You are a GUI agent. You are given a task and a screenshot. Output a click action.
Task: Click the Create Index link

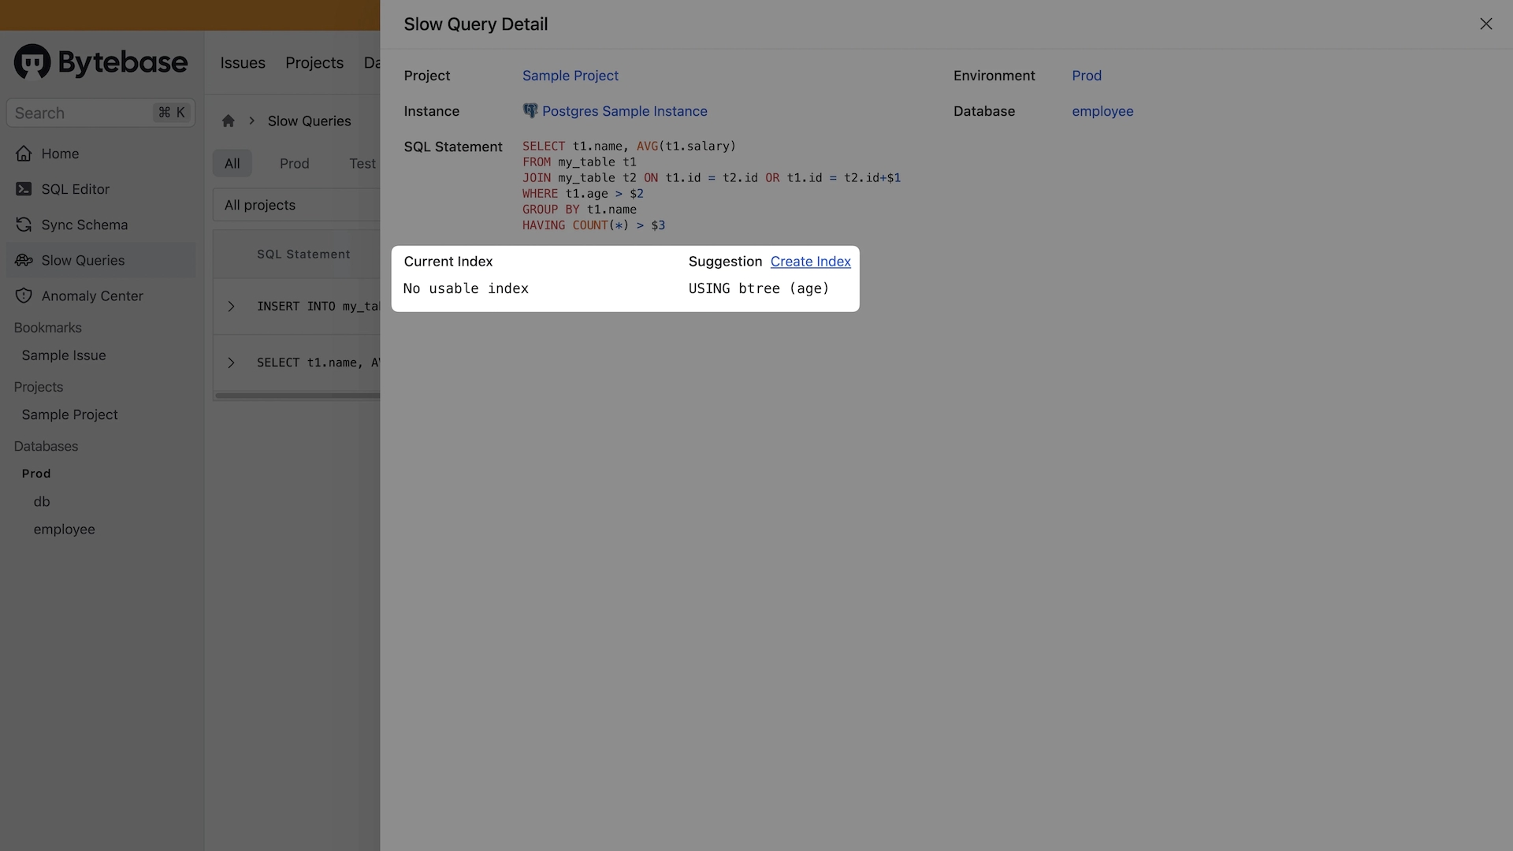coord(811,262)
